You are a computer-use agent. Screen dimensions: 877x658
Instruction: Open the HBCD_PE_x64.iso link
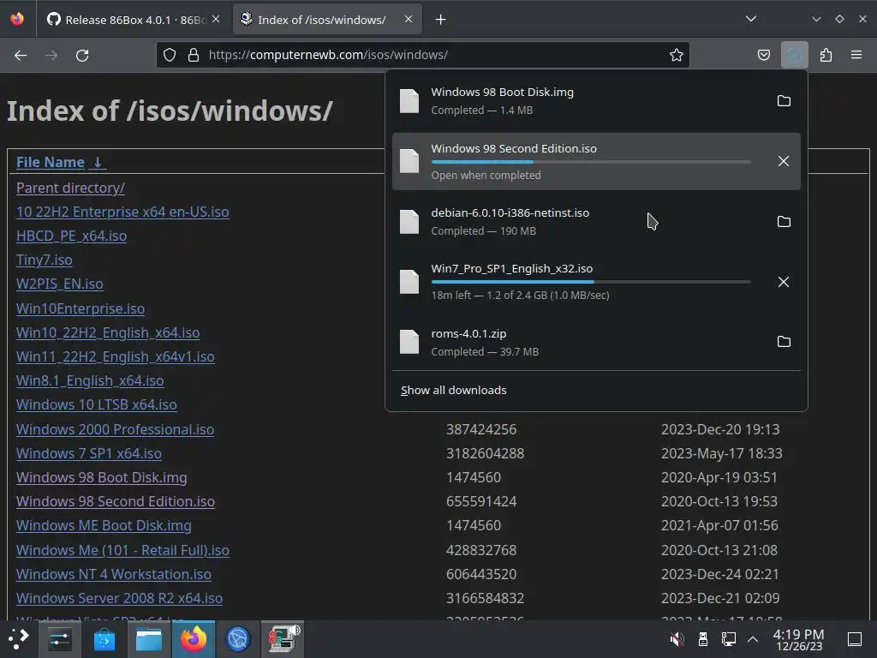click(x=72, y=236)
